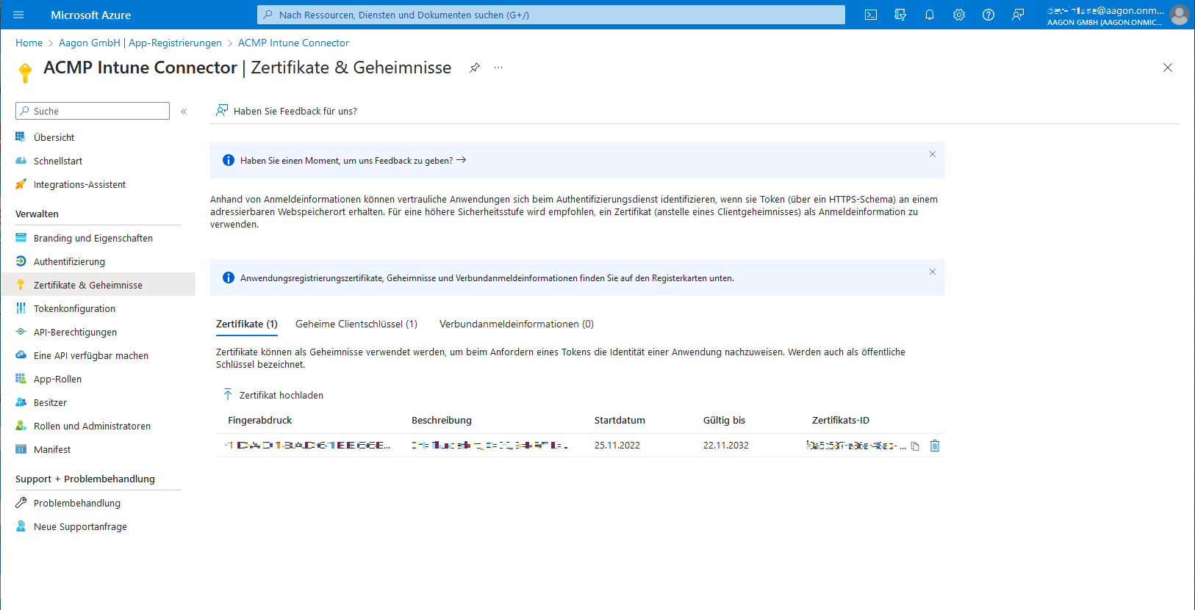Focus the global Azure search bar

pyautogui.click(x=551, y=15)
